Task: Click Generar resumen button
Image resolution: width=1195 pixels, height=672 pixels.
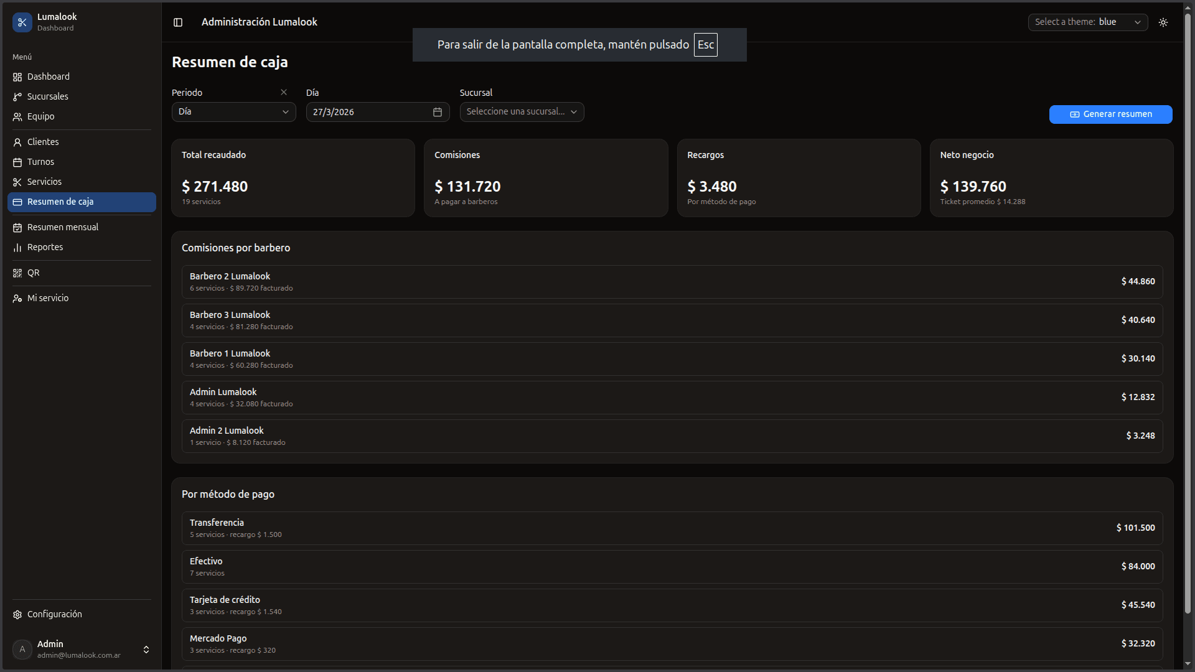Action: (1111, 114)
